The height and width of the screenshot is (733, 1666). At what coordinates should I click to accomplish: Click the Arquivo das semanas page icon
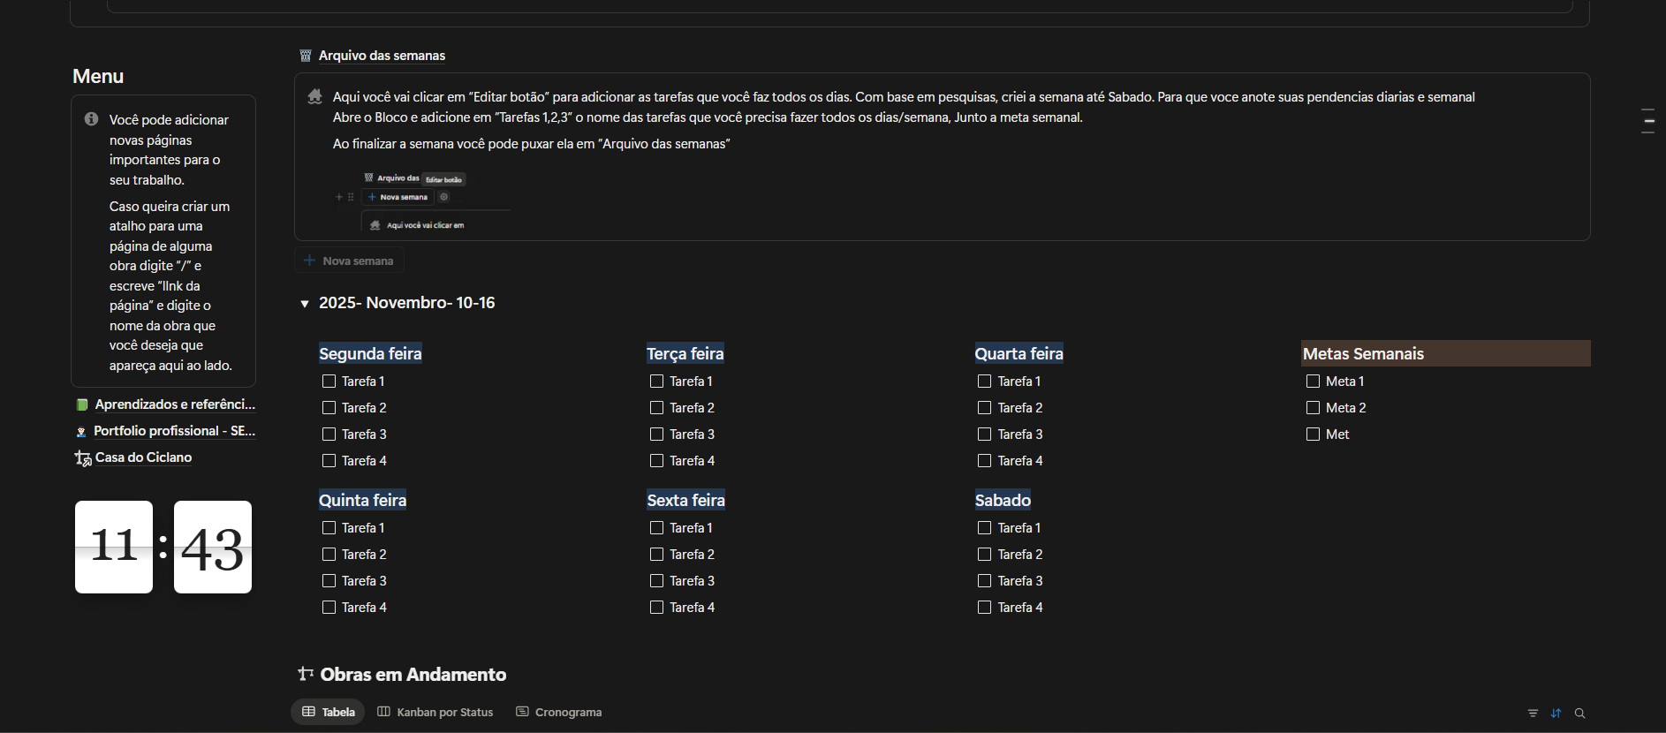point(306,56)
